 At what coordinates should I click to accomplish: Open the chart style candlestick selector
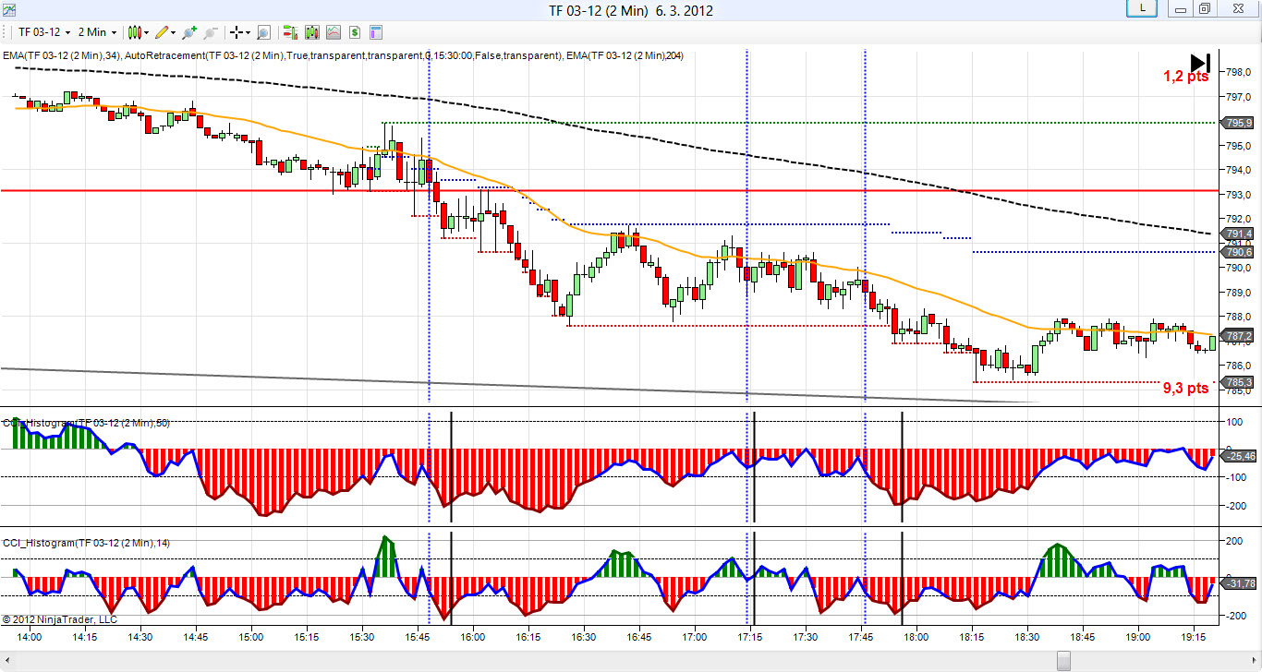coord(136,32)
